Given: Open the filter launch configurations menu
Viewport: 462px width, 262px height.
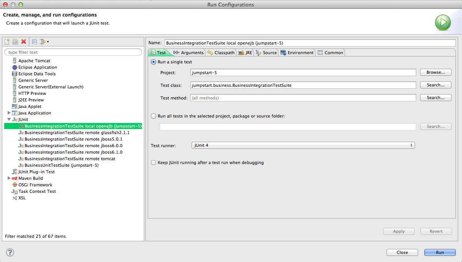Looking at the screenshot, I should (x=44, y=41).
